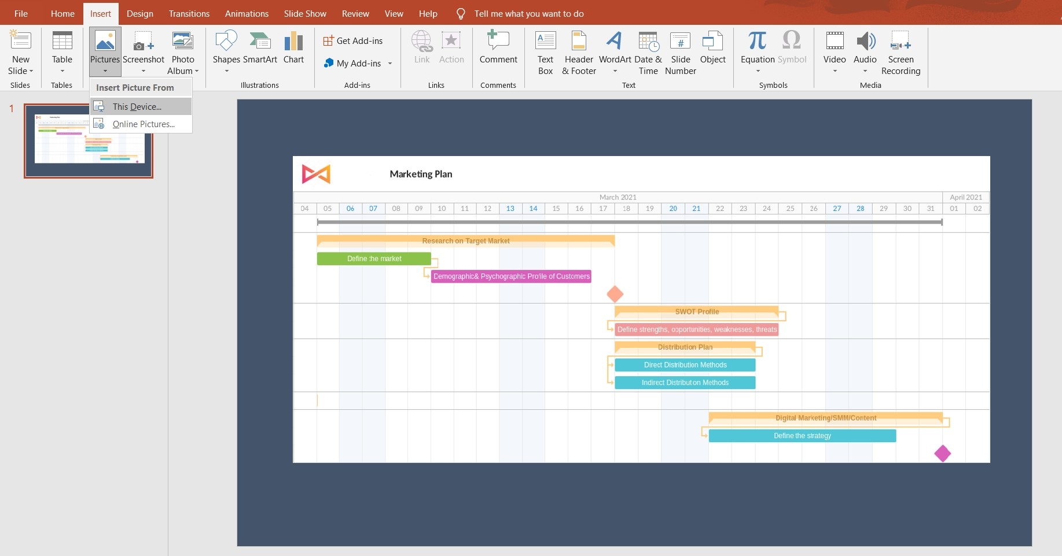The image size is (1062, 556).
Task: Switch to the Design tab
Action: pos(140,13)
